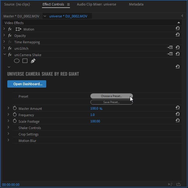Reset the Opacity effect
The image size is (188, 188).
point(177,35)
